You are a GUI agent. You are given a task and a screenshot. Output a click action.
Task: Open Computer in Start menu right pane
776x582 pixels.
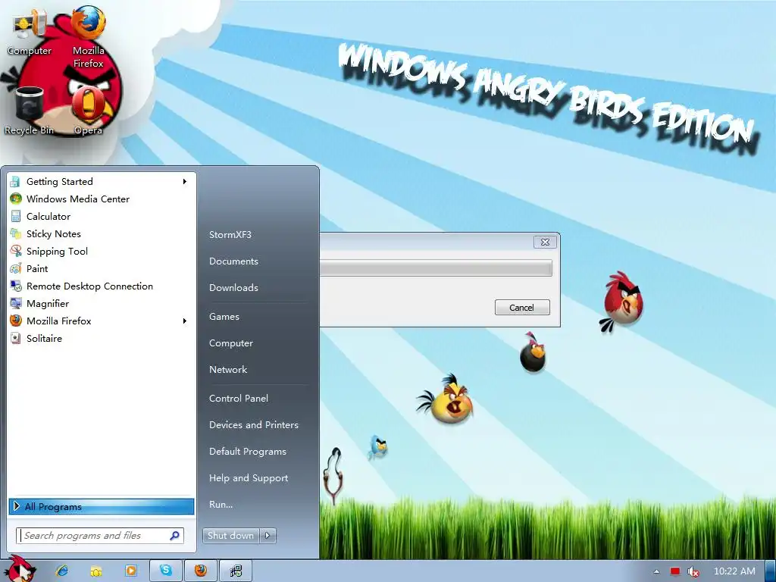tap(230, 343)
